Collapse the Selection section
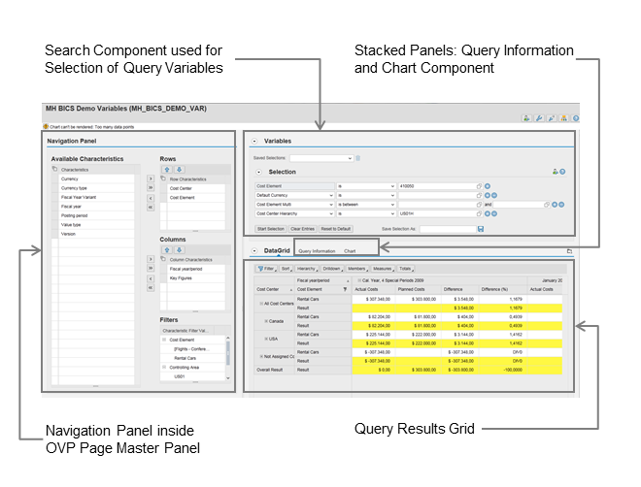 258,173
